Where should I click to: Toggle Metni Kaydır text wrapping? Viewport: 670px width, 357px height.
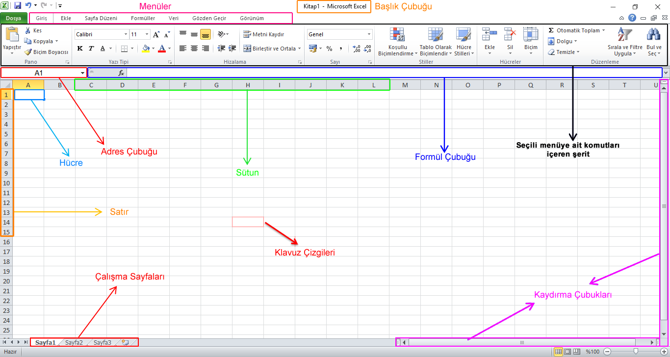click(264, 34)
